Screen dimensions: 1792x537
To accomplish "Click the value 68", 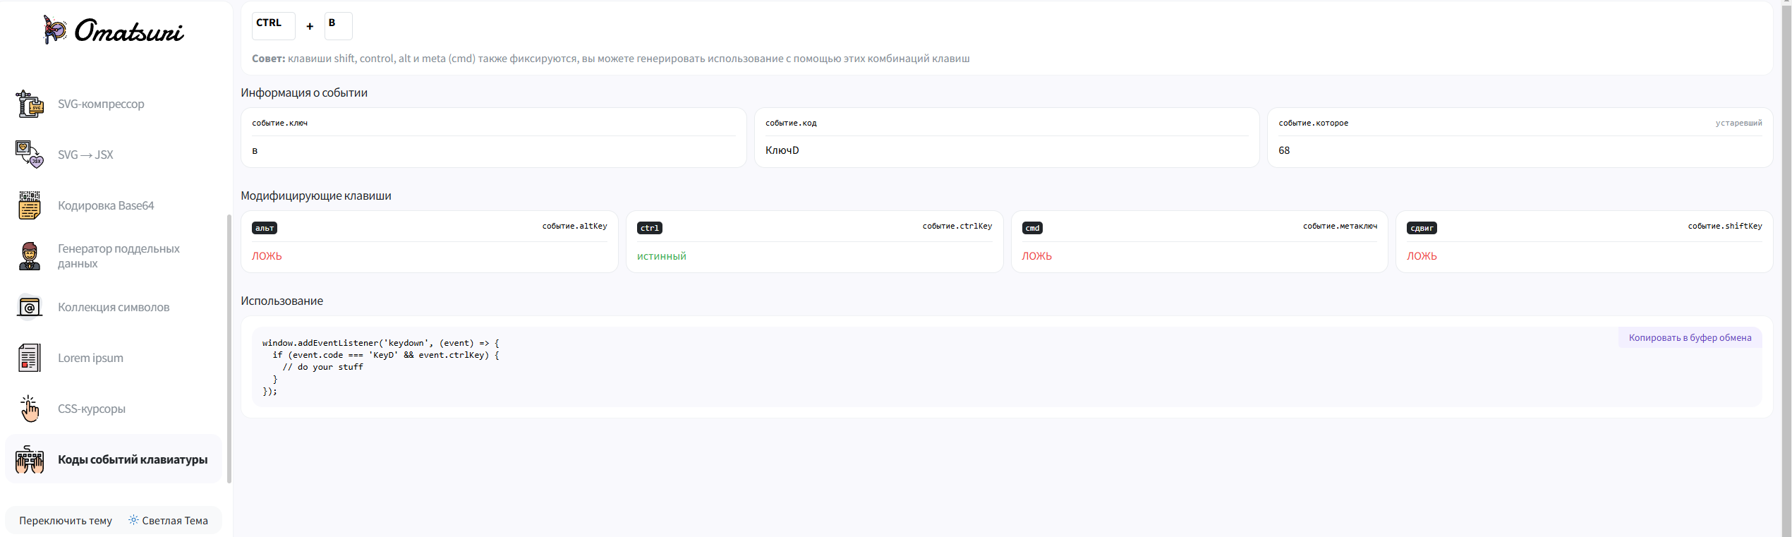I will pos(1284,150).
